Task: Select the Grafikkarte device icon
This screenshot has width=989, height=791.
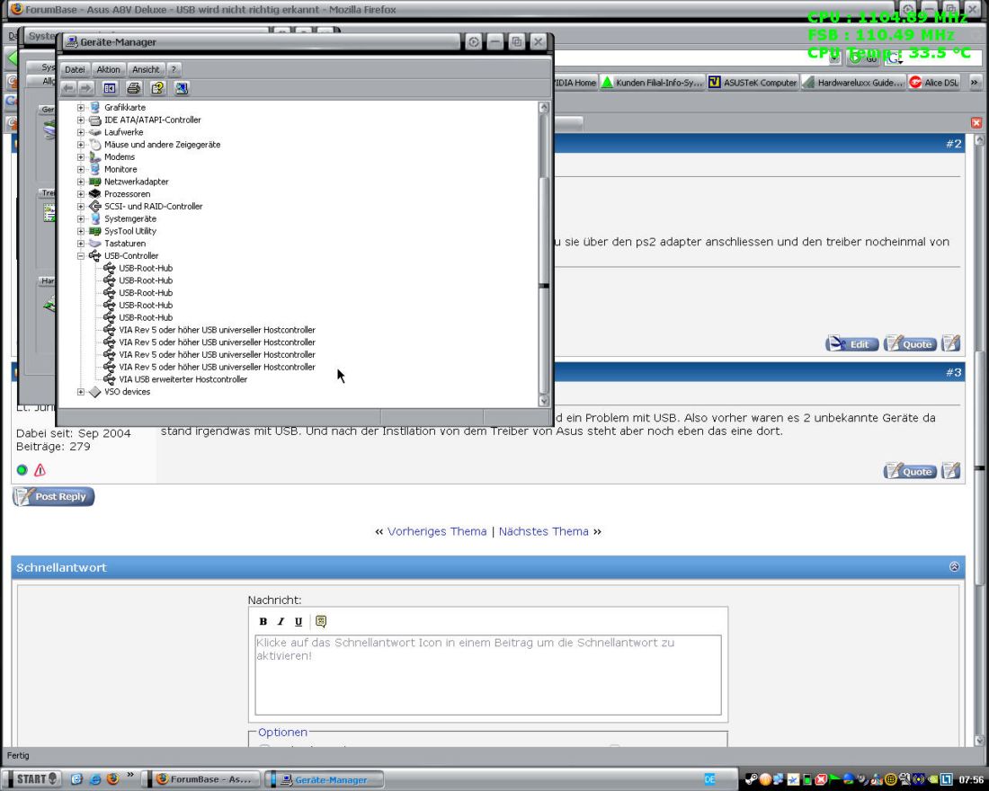Action: point(94,107)
